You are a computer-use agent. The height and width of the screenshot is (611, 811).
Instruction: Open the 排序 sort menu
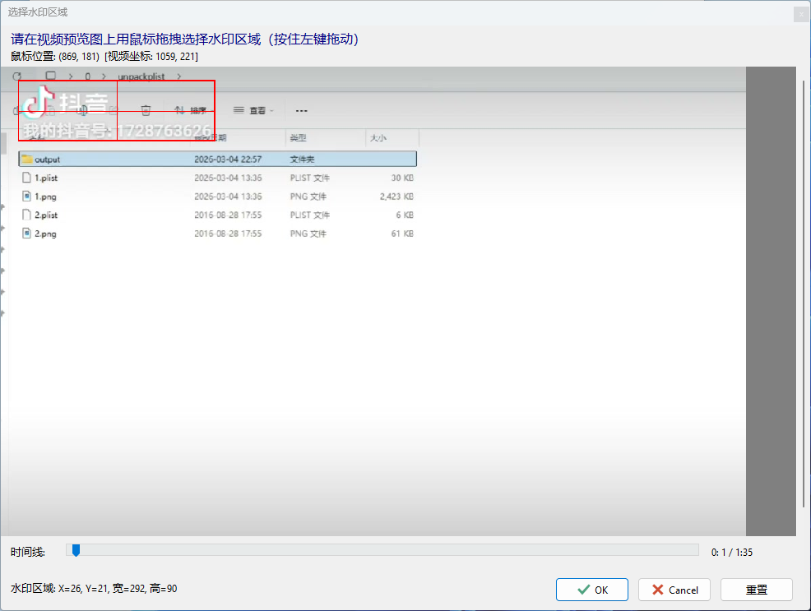pos(199,109)
